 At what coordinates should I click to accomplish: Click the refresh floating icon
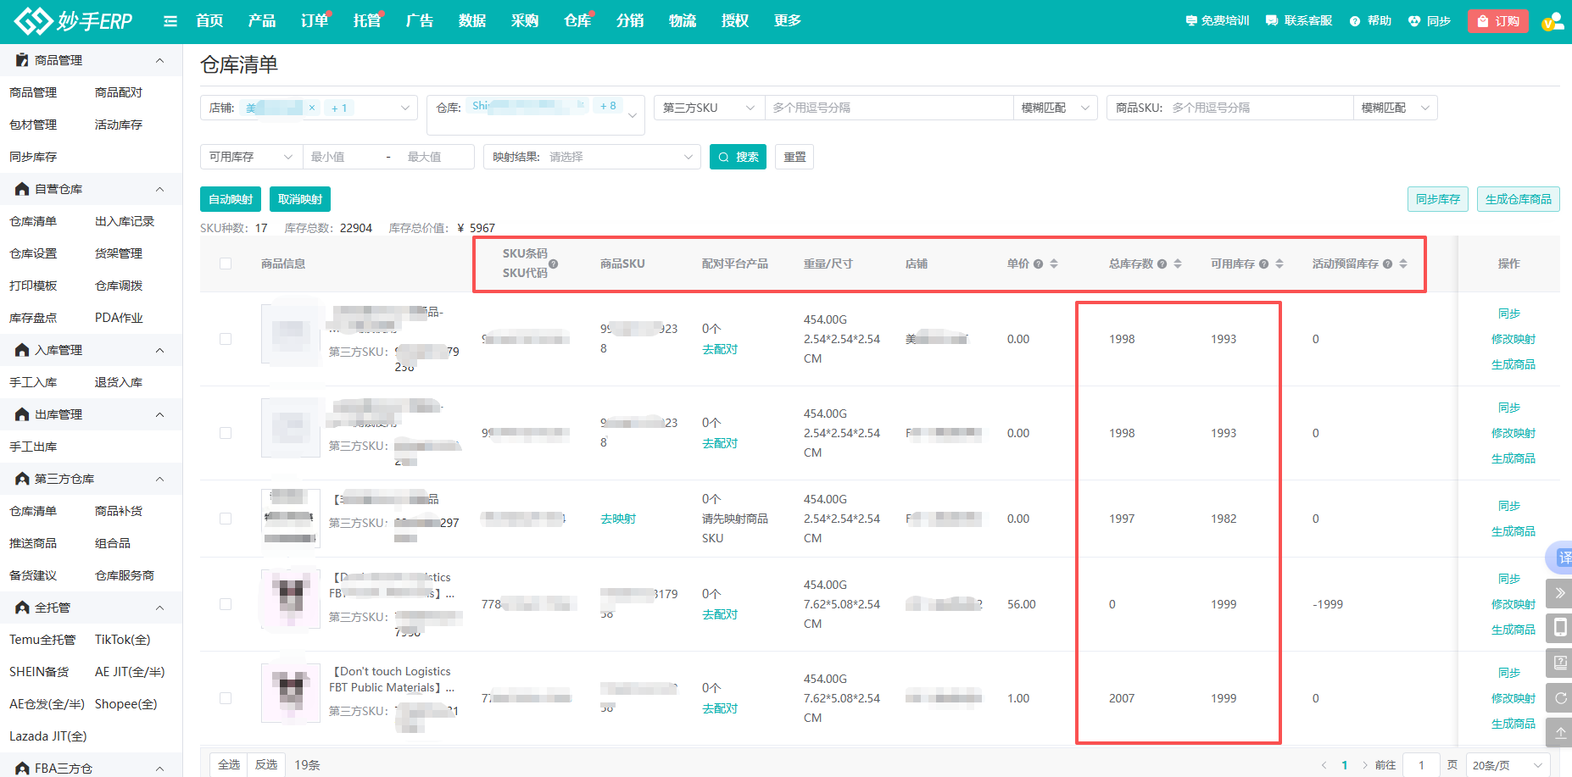click(x=1560, y=698)
